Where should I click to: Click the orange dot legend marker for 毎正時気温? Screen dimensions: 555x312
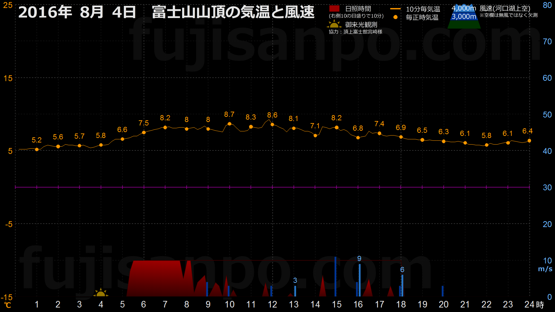[x=395, y=17]
